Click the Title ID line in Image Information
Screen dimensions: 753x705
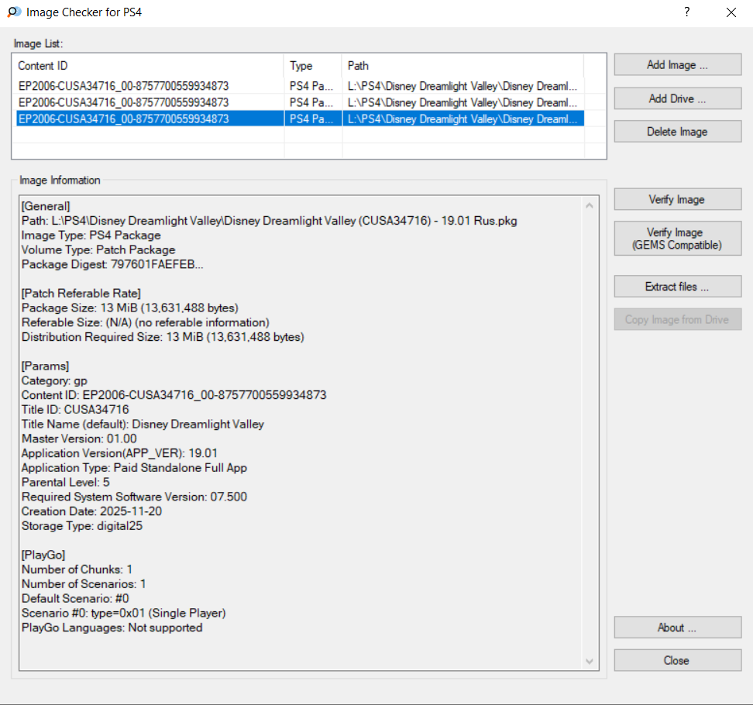tap(75, 410)
